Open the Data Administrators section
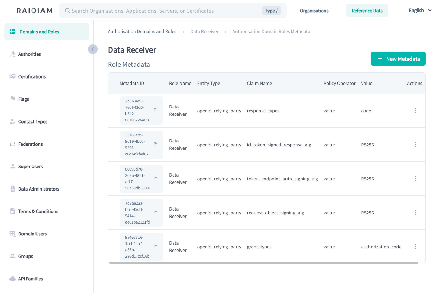Screen dimensions: 439x293 [39, 189]
